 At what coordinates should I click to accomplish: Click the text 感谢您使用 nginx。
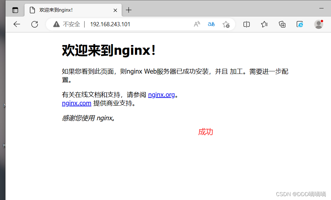coord(88,118)
